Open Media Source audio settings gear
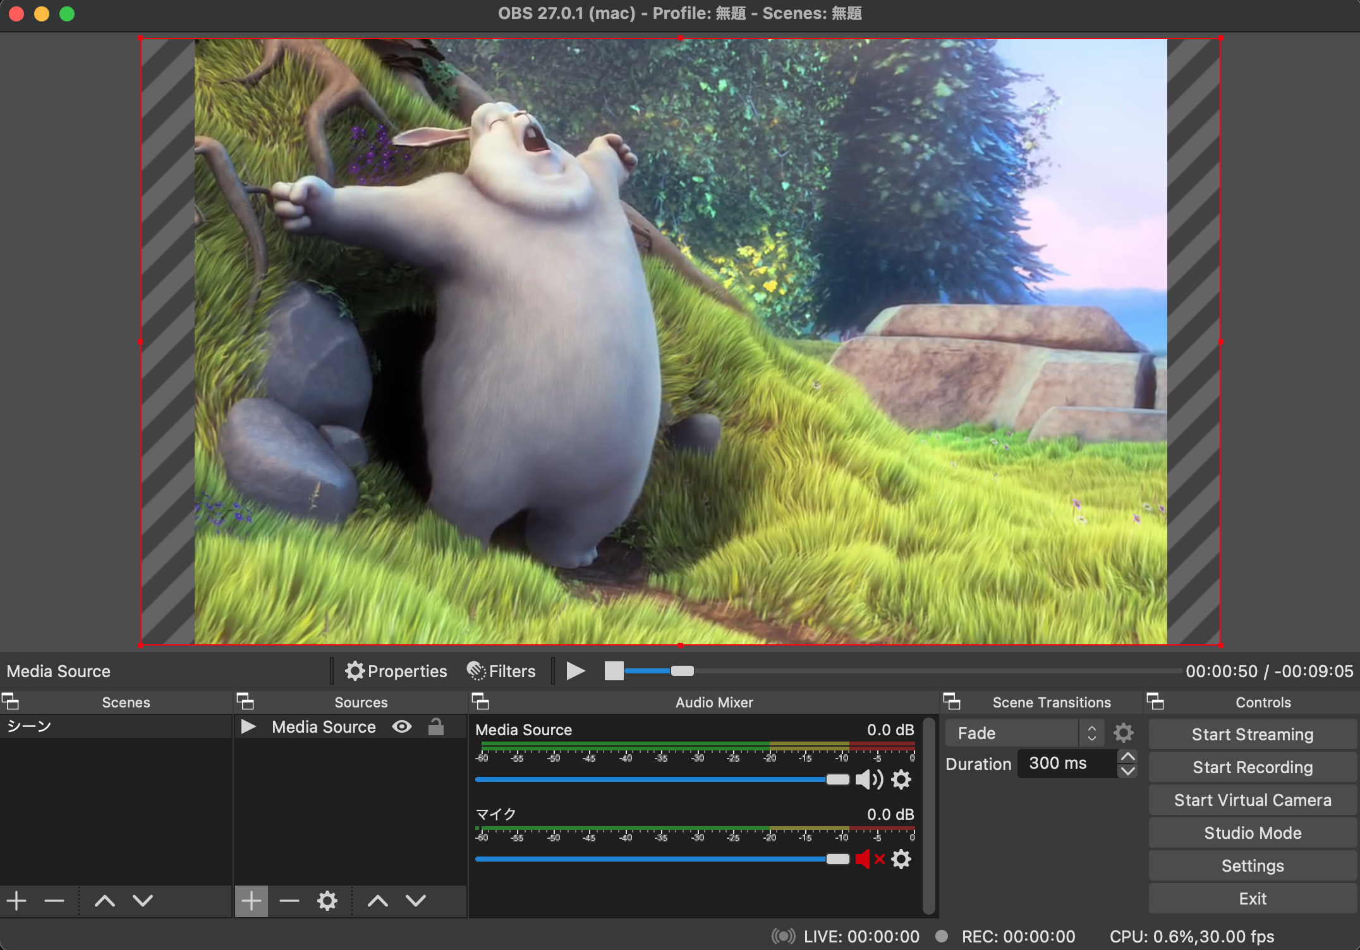 click(x=901, y=779)
